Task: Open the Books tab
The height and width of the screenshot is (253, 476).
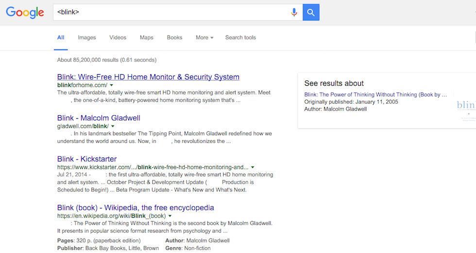Action: click(174, 38)
